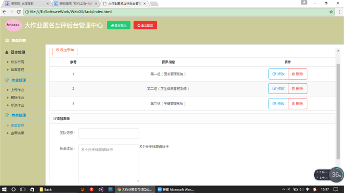Click the 第三组 team info cell
344x193 pixels.
pos(168,104)
